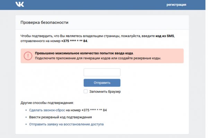Enable the Запомнить браузер checkbox
The height and width of the screenshot is (138, 208).
pyautogui.click(x=86, y=91)
